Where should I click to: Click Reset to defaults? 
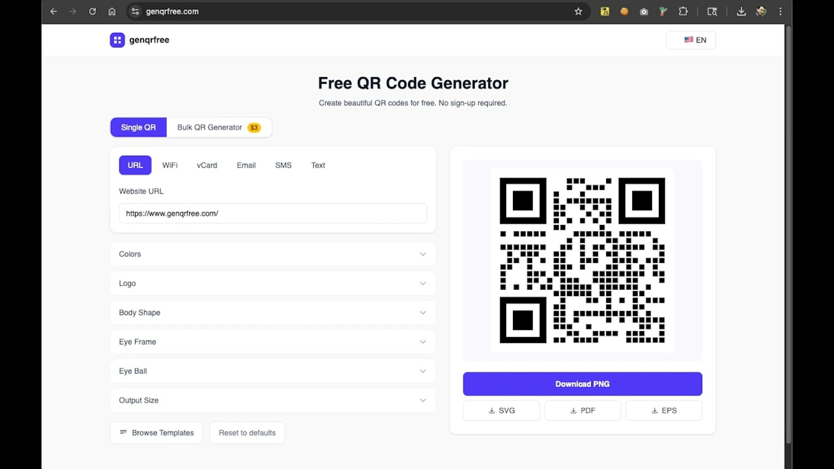point(247,433)
